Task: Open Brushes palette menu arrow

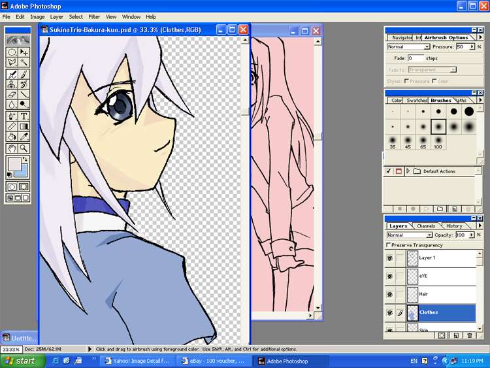Action: click(x=480, y=100)
